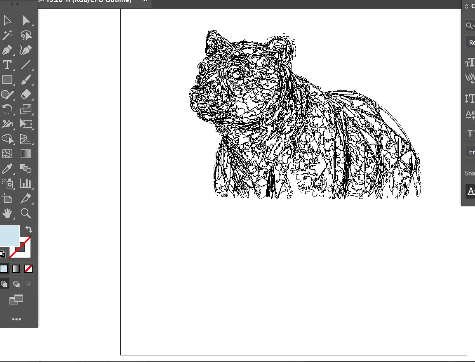This screenshot has width=475, height=362.
Task: Apply Gradient mode button below swatches
Action: point(16,269)
